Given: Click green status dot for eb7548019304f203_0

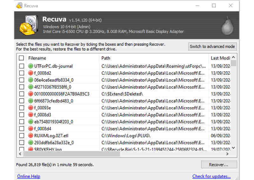Looking at the screenshot, I should 30,121.
